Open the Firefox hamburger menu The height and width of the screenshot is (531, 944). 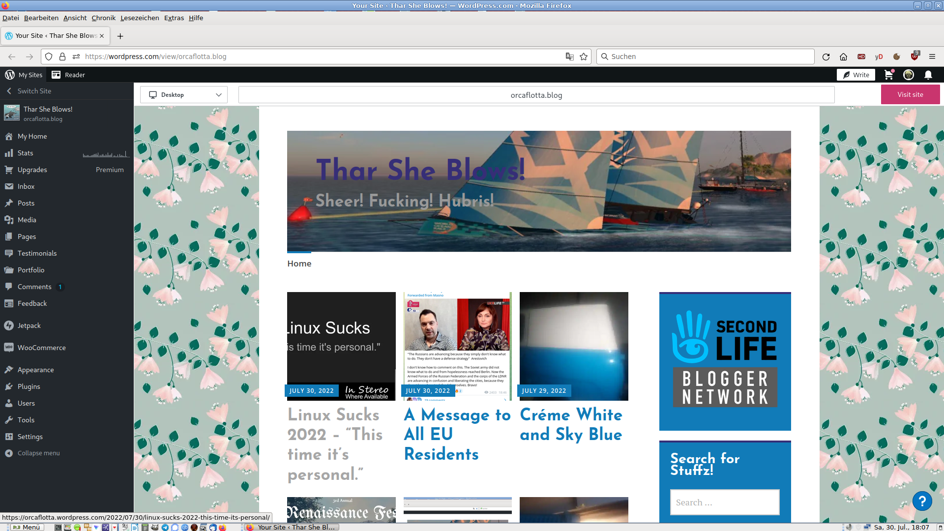point(932,57)
